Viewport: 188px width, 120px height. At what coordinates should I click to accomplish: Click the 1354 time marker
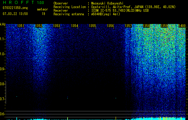coord(75,26)
